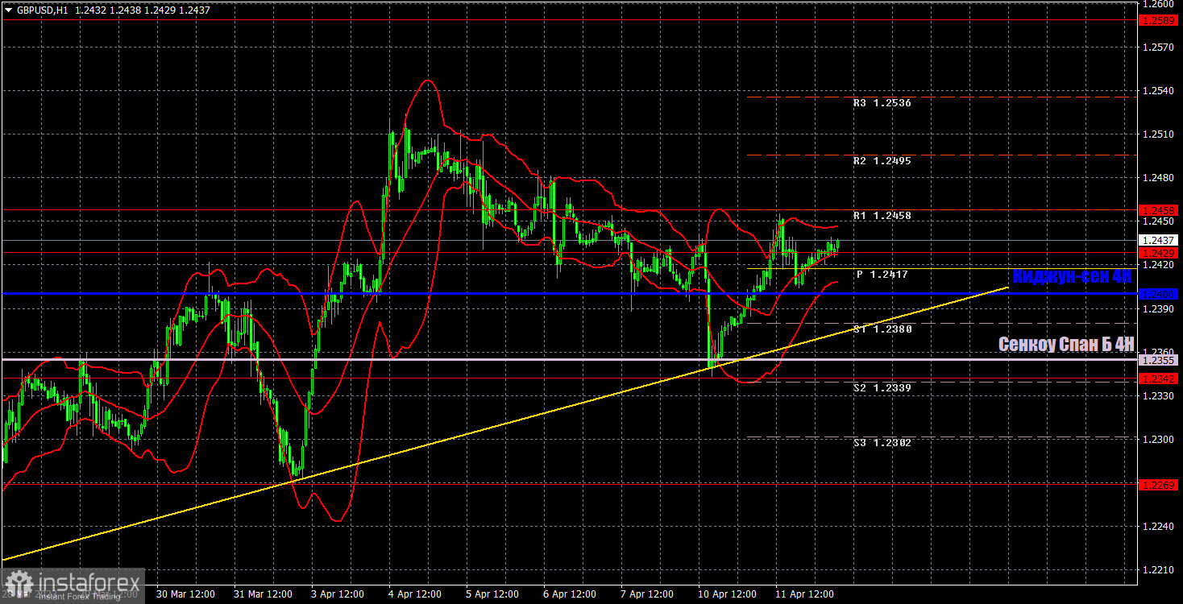This screenshot has width=1183, height=604.
Task: Click the 1.2570 price scale value
Action: tap(1157, 48)
